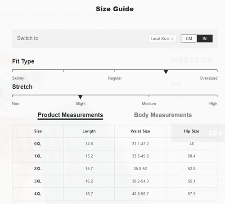
Task: Click the Waist Size column header
Action: coord(140,131)
